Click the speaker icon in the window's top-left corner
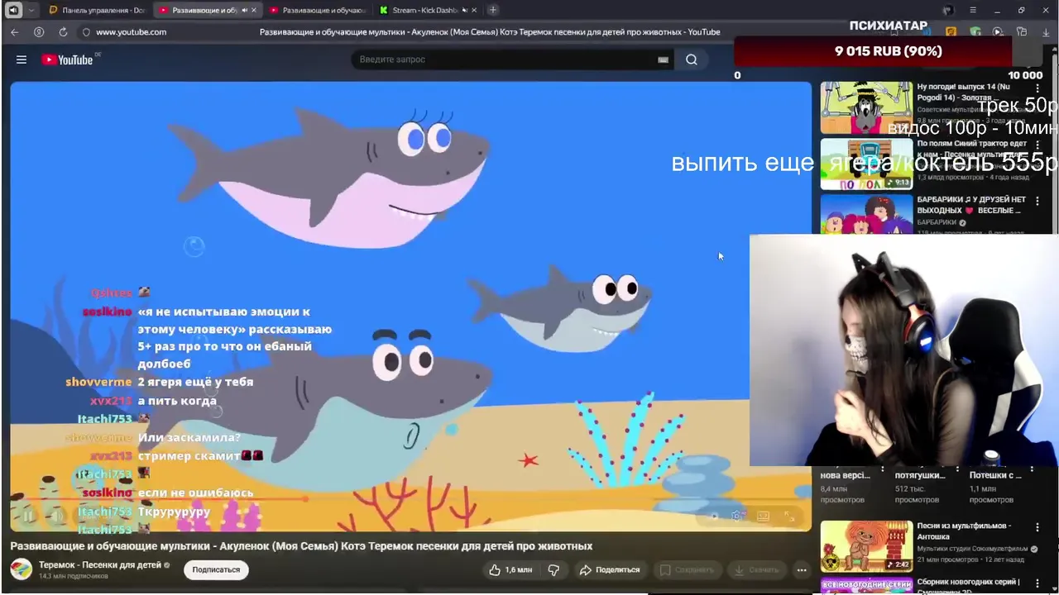Screen dimensions: 1059x595 point(13,10)
